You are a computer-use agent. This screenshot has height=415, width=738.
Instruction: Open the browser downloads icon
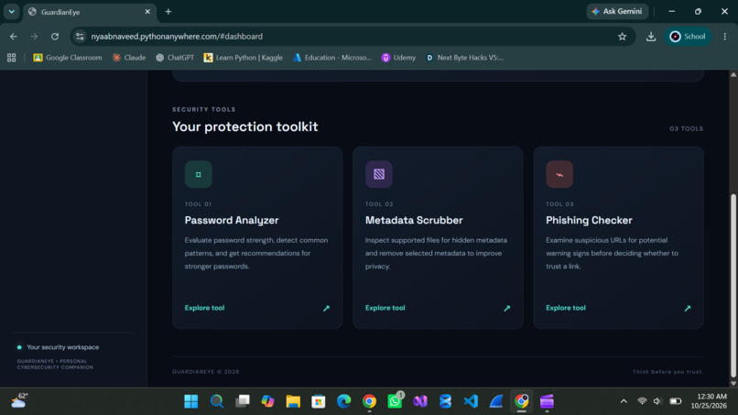tap(651, 37)
